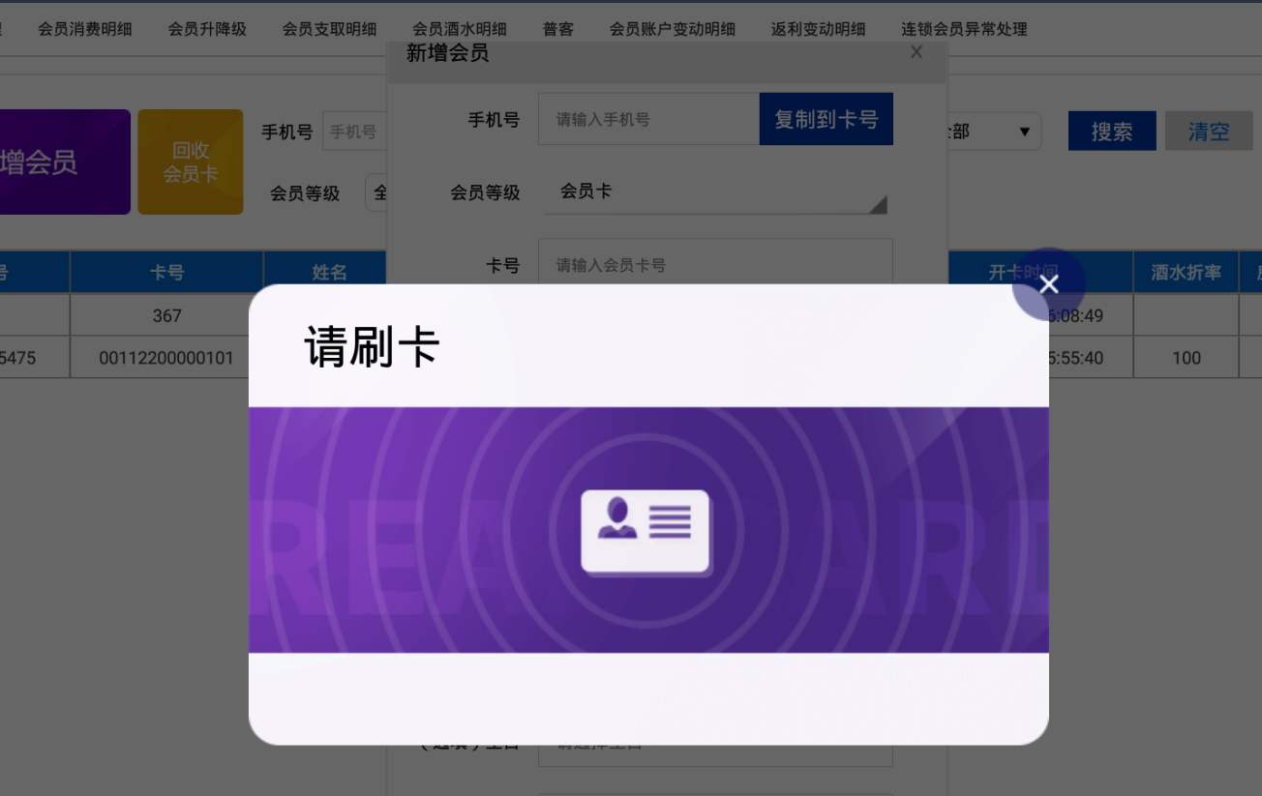The image size is (1262, 796).
Task: Open 连锁会员异常处理 tab
Action: (964, 29)
